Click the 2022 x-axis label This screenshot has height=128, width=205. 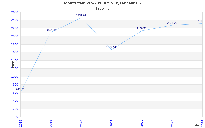click(142, 123)
